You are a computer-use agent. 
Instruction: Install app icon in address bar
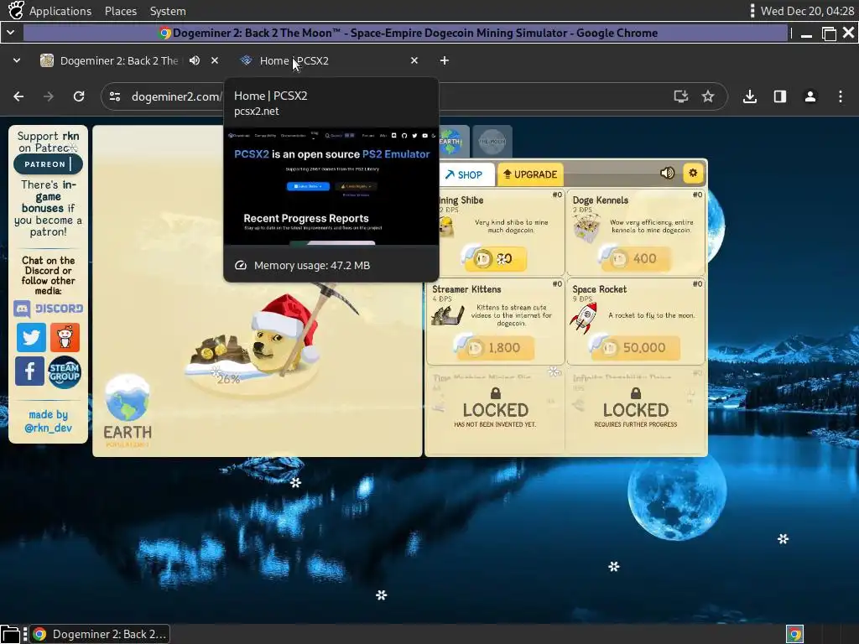click(x=681, y=96)
